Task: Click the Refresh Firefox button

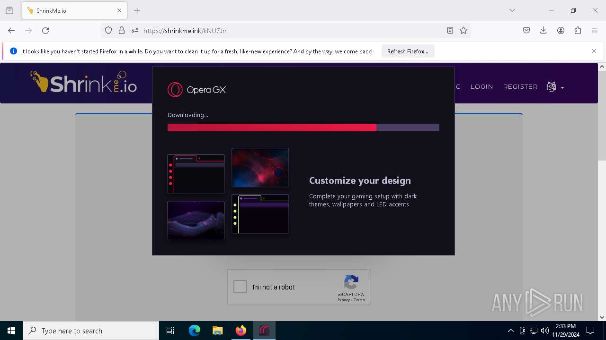Action: 408,51
